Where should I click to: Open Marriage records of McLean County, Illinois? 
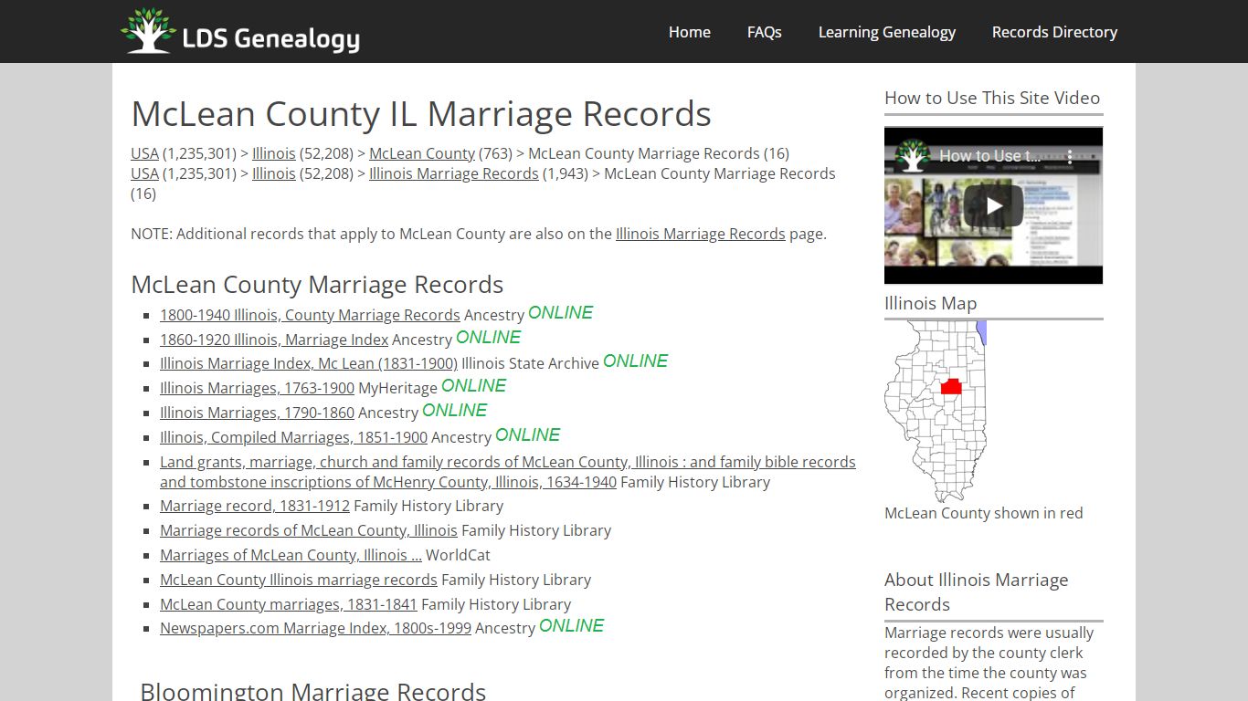(x=309, y=530)
